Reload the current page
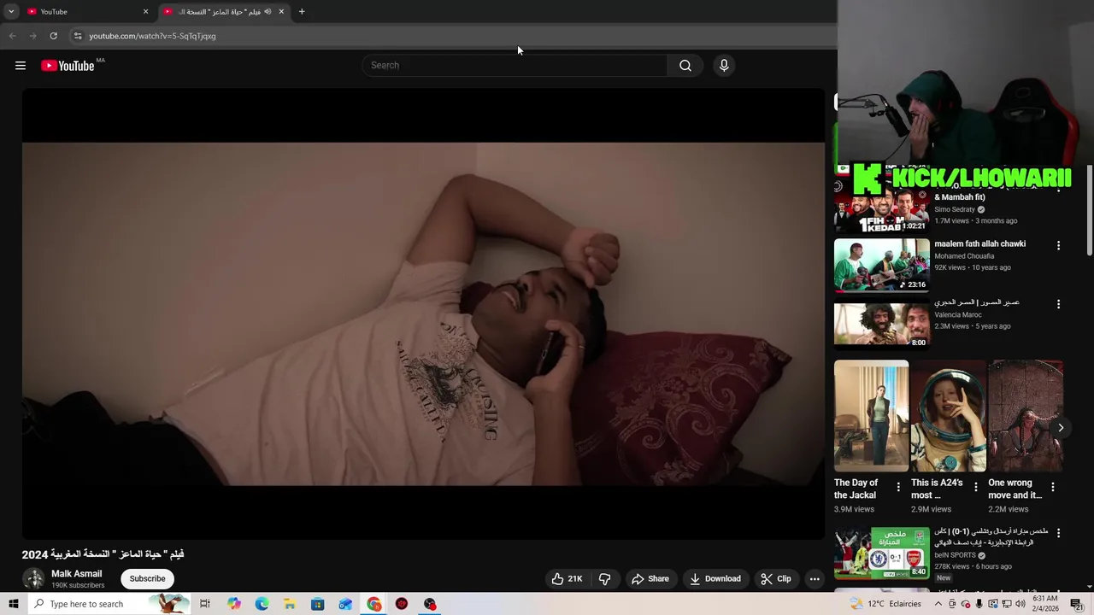This screenshot has width=1094, height=615. pos(53,36)
